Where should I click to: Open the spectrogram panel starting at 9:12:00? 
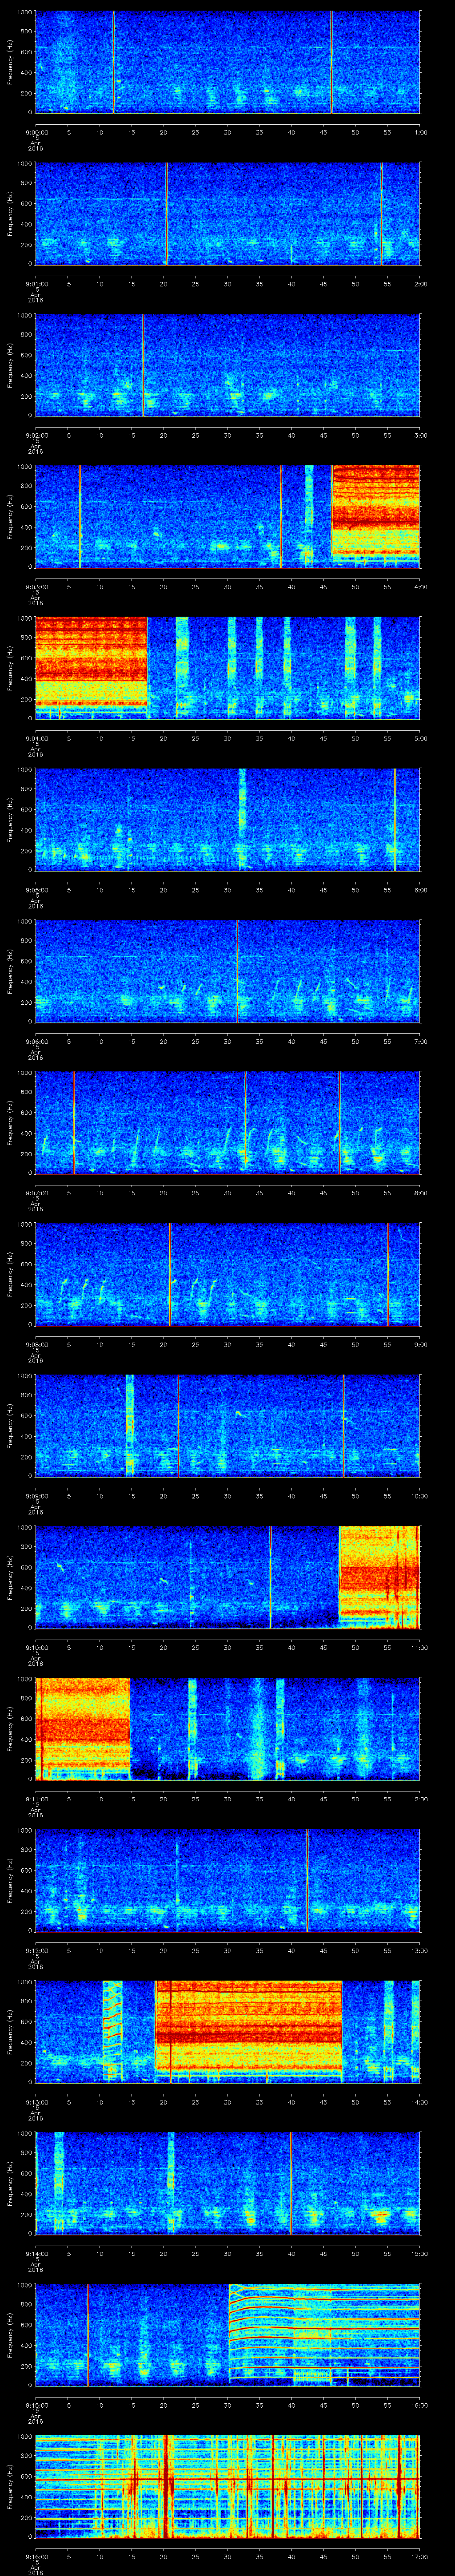227,1881
